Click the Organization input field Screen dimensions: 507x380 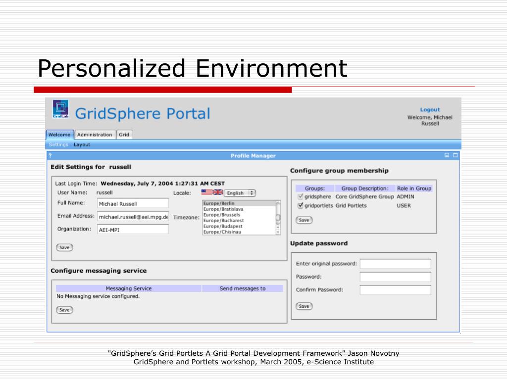tap(133, 230)
